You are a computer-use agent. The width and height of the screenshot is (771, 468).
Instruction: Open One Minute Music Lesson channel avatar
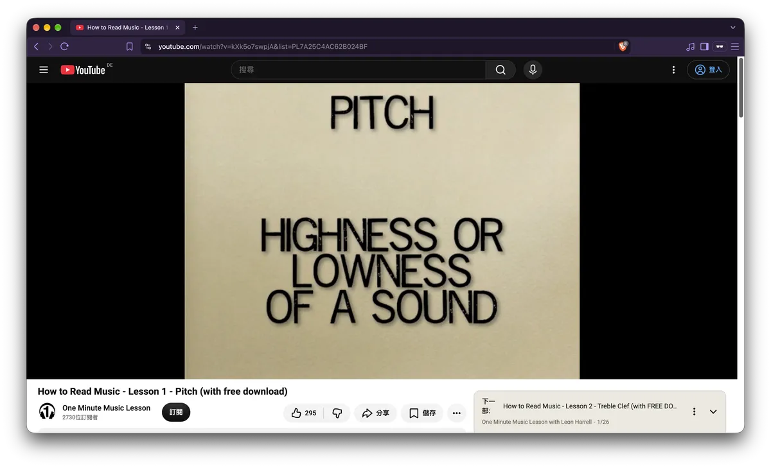point(47,412)
